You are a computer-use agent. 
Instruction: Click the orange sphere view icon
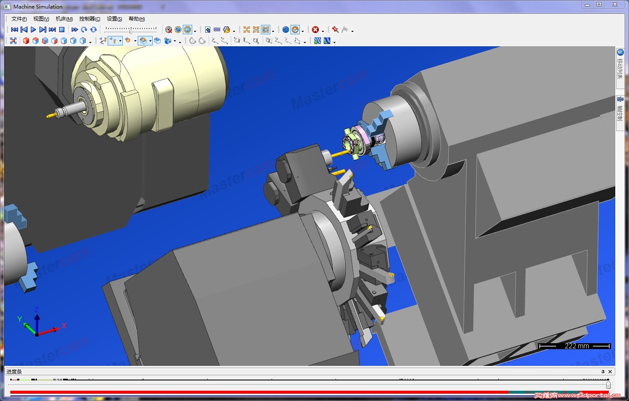click(x=127, y=41)
